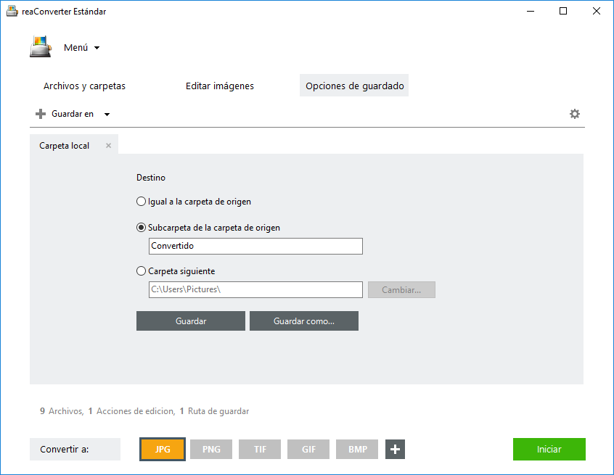Expand the Guardar en dropdown arrow

tap(107, 115)
